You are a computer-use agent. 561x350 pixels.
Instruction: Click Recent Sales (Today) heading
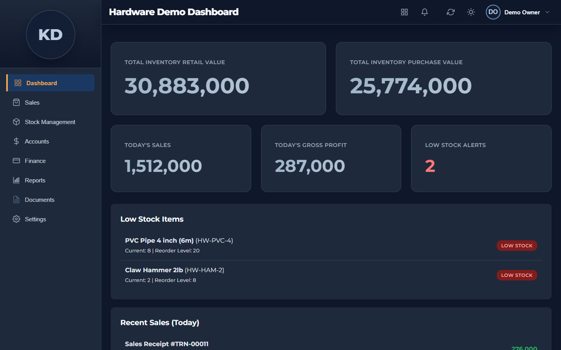(160, 322)
